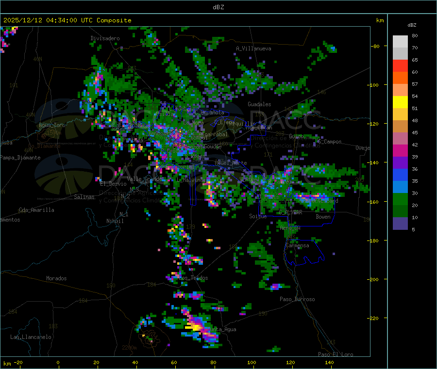The height and width of the screenshot is (369, 437).
Task: Click the Carmensa map label
Action: (x=297, y=245)
